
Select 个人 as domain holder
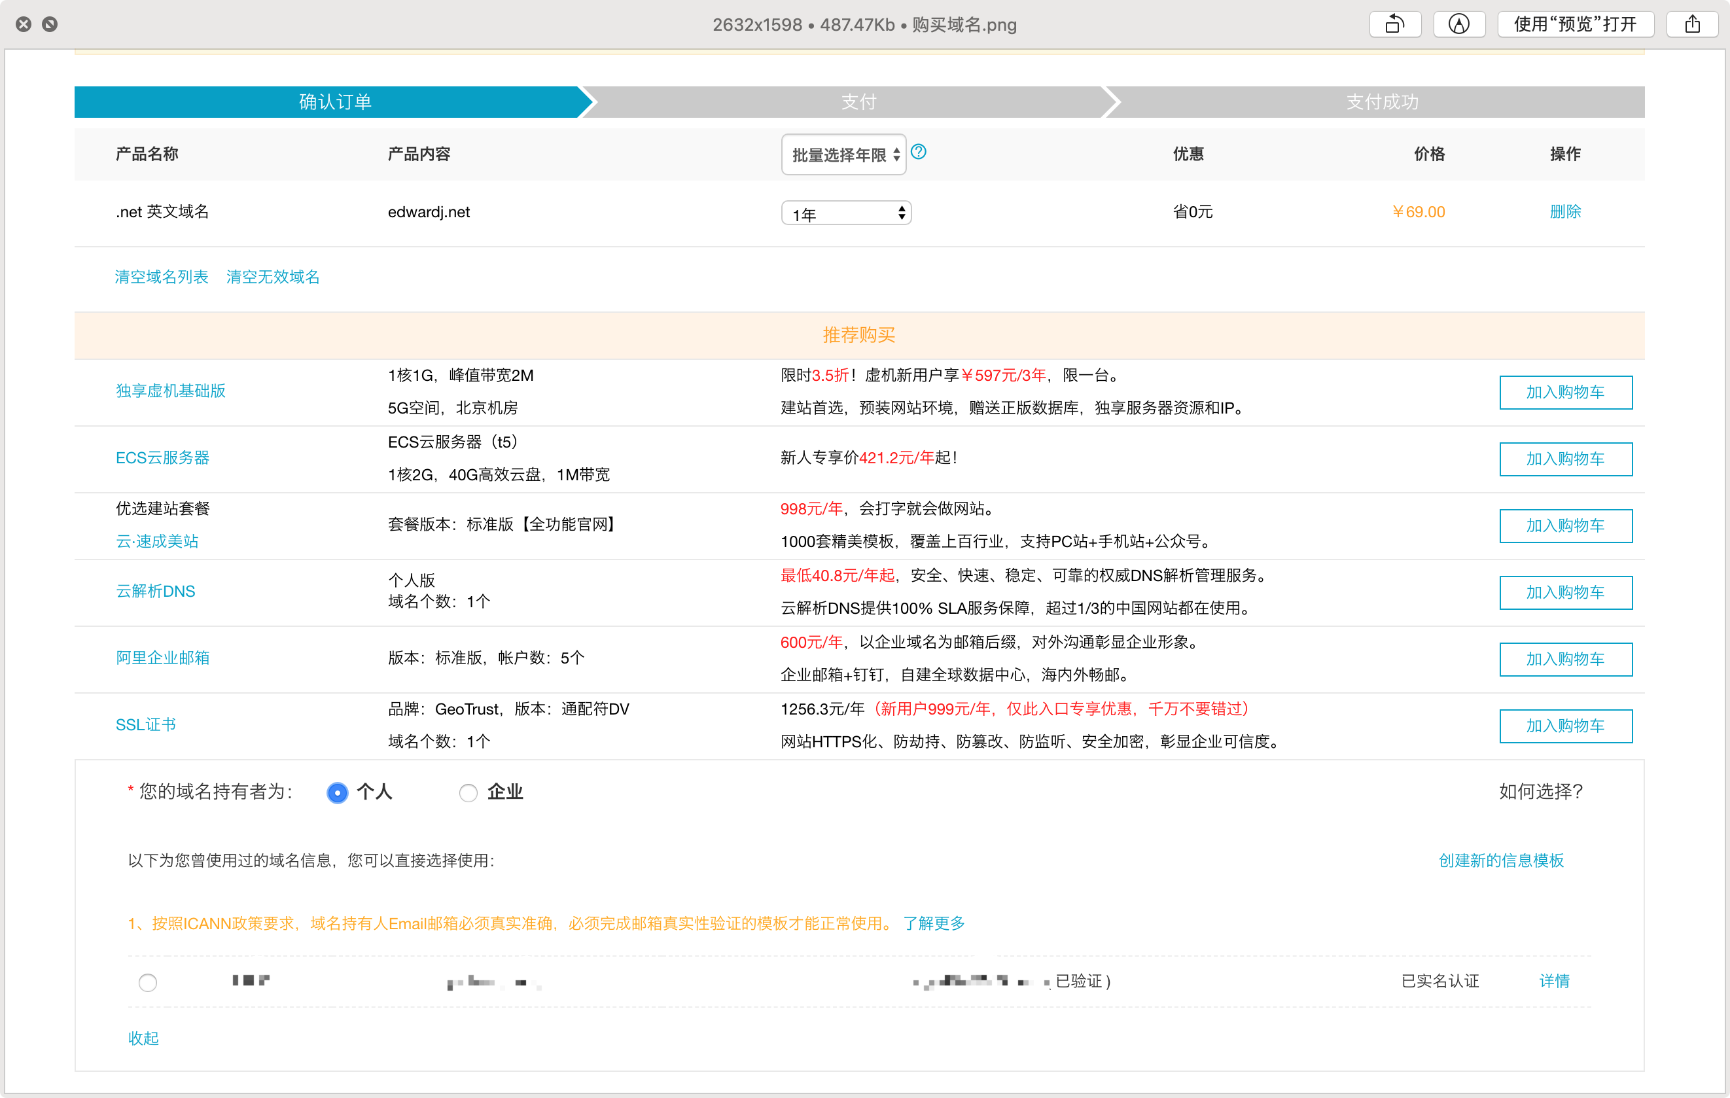point(337,792)
